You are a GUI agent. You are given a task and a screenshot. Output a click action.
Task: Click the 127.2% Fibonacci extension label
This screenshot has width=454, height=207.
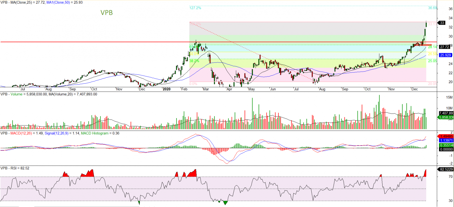pyautogui.click(x=195, y=8)
